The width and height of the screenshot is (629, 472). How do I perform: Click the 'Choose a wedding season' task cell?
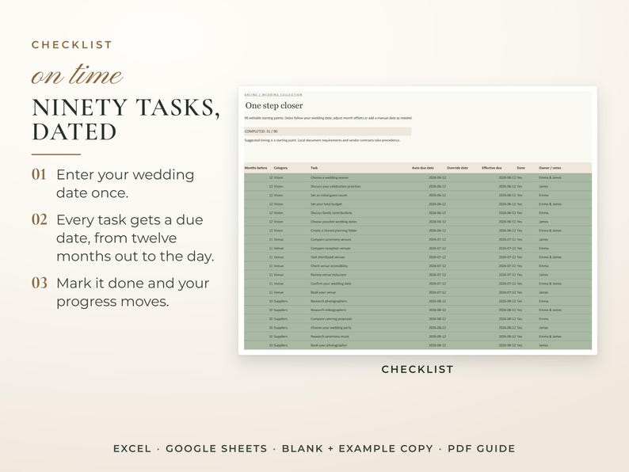pos(330,177)
